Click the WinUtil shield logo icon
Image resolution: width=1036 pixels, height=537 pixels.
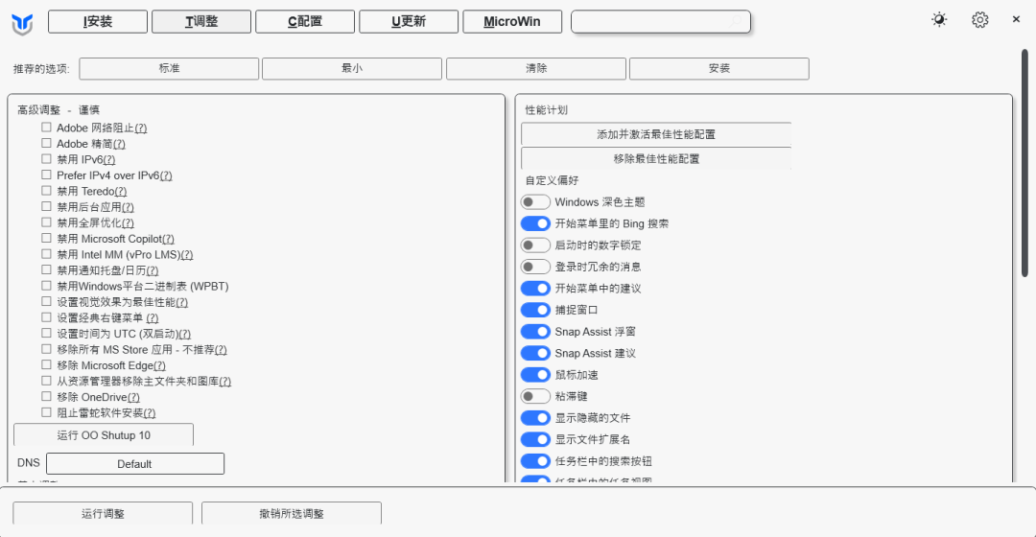pos(22,24)
